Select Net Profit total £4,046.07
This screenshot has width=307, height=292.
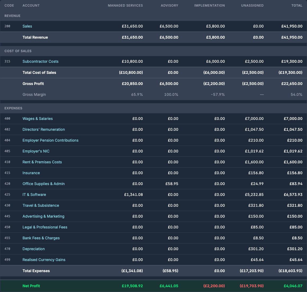293,286
